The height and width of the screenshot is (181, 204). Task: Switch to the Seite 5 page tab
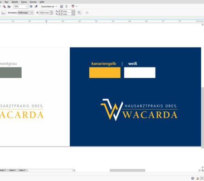tap(22, 170)
